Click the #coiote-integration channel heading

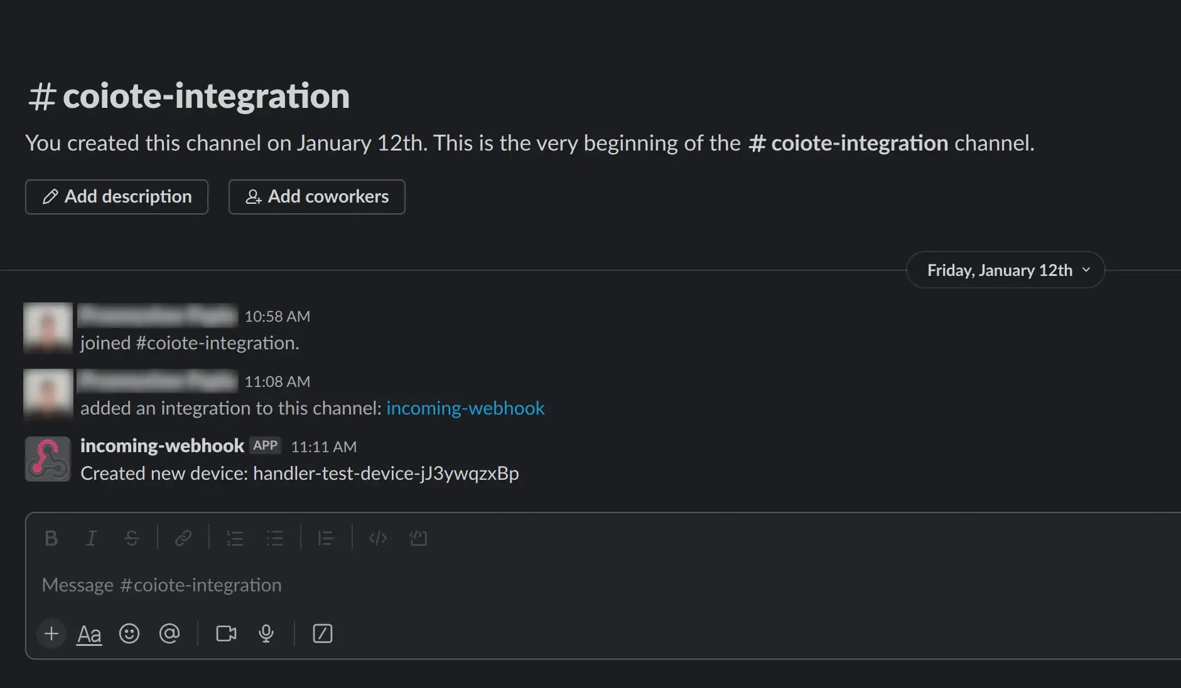point(189,96)
